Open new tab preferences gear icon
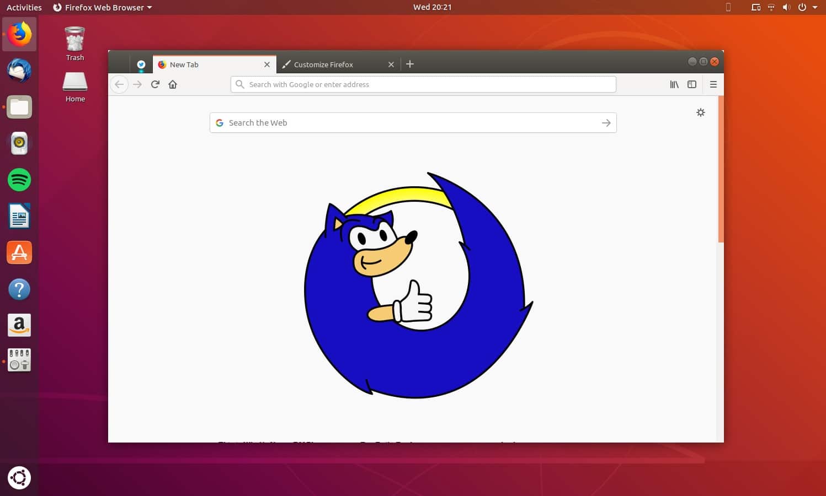This screenshot has height=496, width=826. (x=701, y=112)
